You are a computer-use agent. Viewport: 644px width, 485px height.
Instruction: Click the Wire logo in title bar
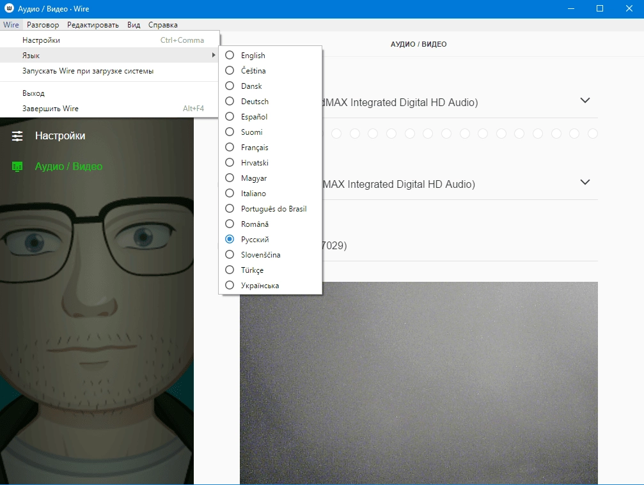[9, 8]
